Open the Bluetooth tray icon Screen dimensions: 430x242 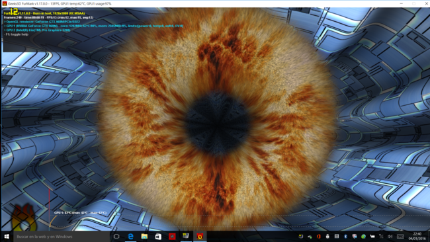pos(345,236)
